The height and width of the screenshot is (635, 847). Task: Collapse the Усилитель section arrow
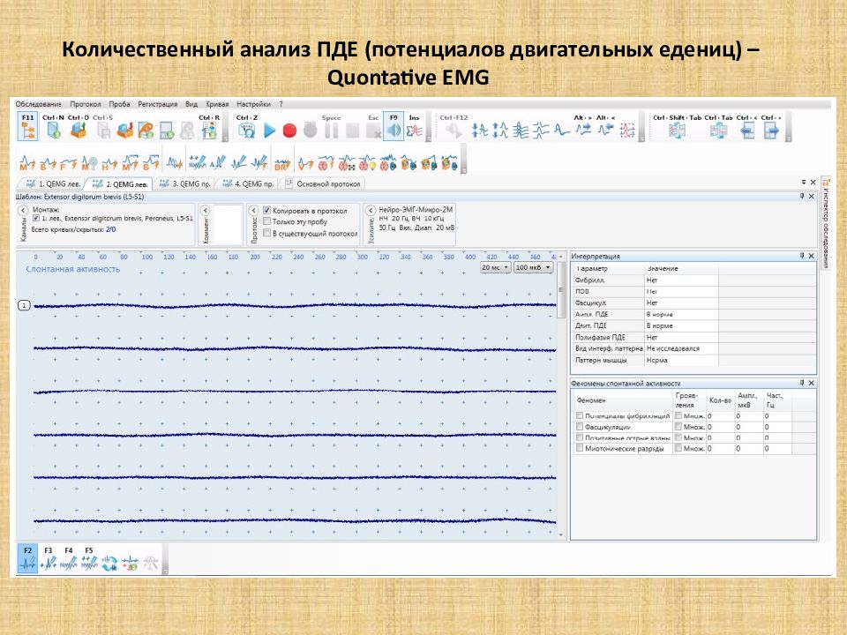[371, 210]
